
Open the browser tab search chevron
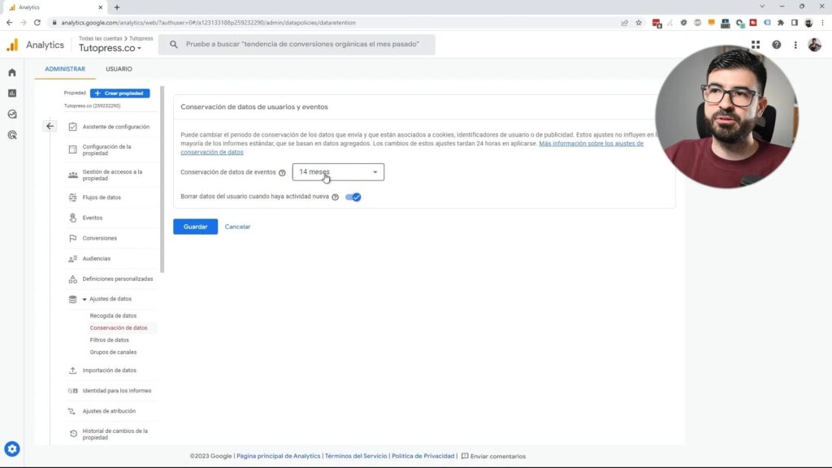[762, 6]
